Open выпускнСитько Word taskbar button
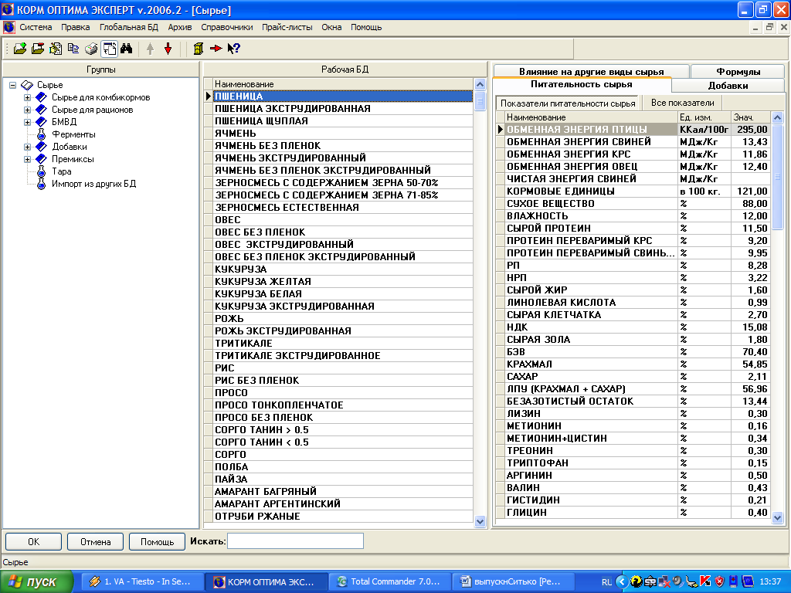Image resolution: width=791 pixels, height=593 pixels. click(x=514, y=581)
